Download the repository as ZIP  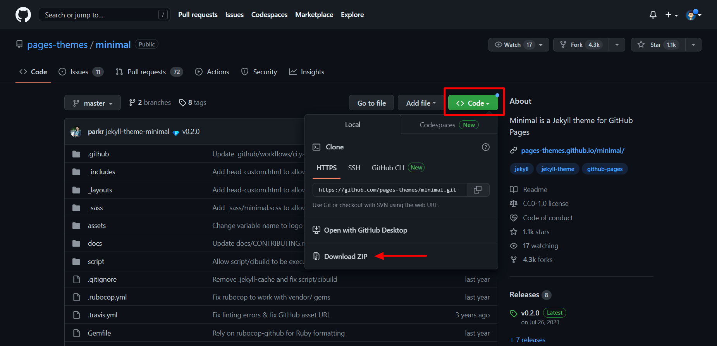pyautogui.click(x=346, y=257)
